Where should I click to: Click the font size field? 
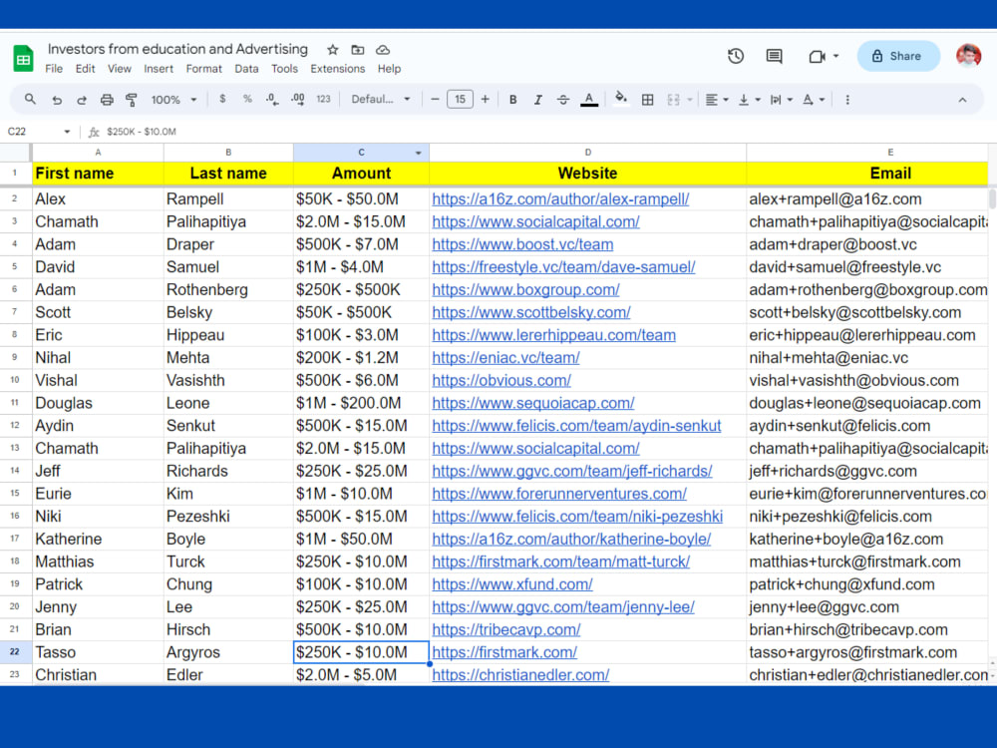tap(460, 99)
